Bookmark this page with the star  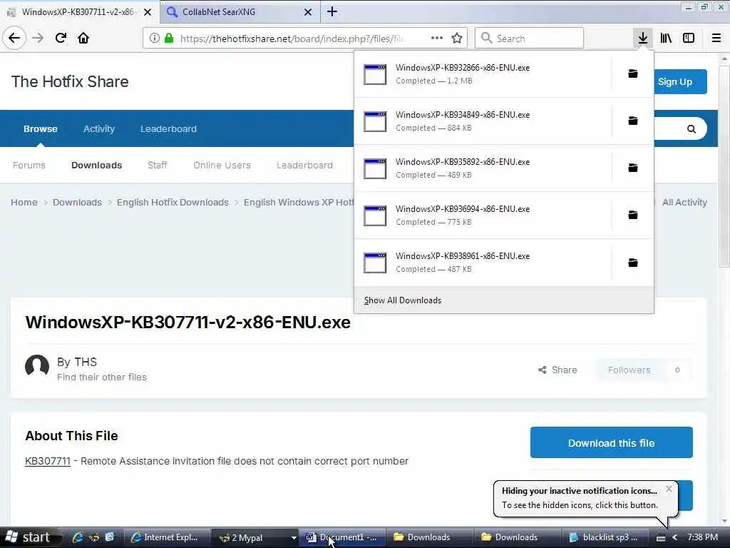(457, 39)
